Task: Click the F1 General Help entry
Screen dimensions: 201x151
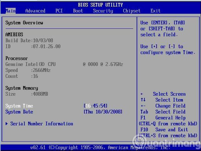Action: point(163,118)
